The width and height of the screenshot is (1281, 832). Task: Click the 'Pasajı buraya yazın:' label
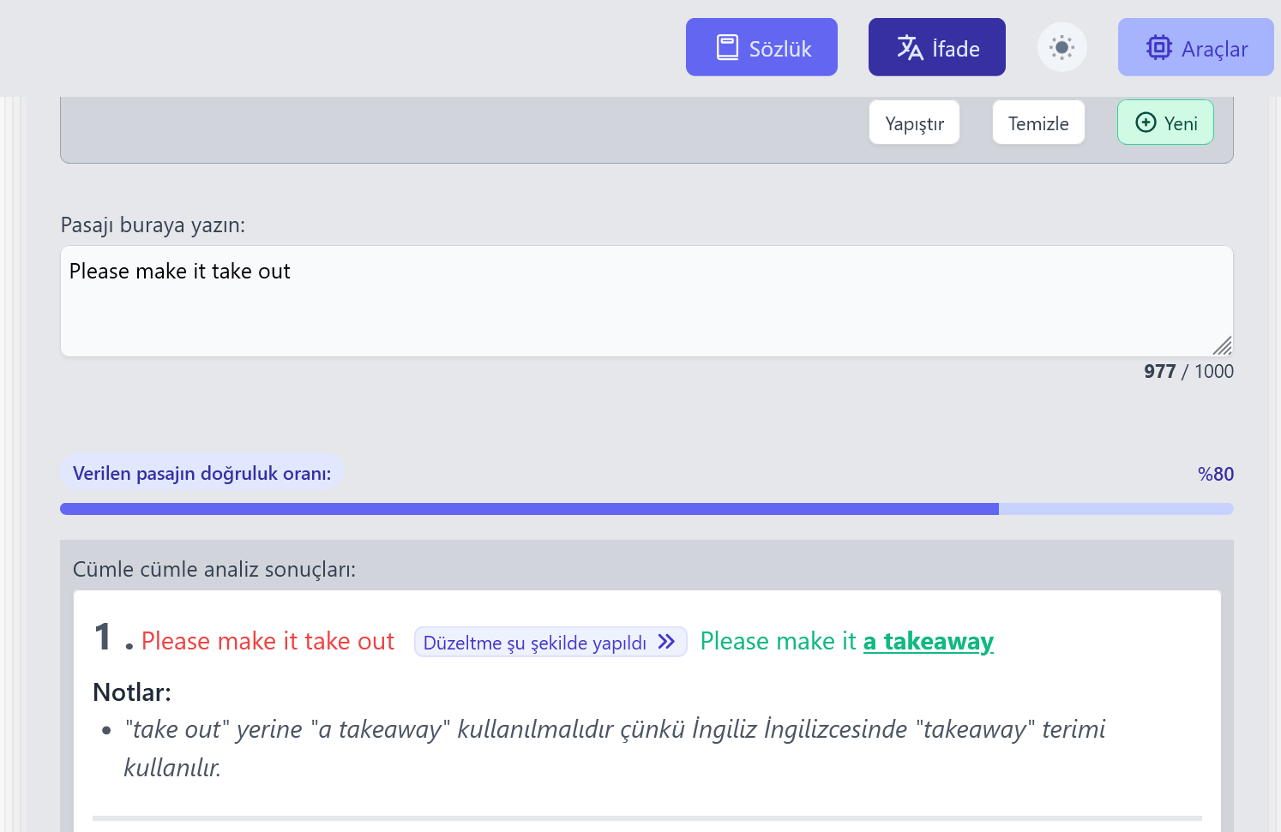pyautogui.click(x=153, y=224)
